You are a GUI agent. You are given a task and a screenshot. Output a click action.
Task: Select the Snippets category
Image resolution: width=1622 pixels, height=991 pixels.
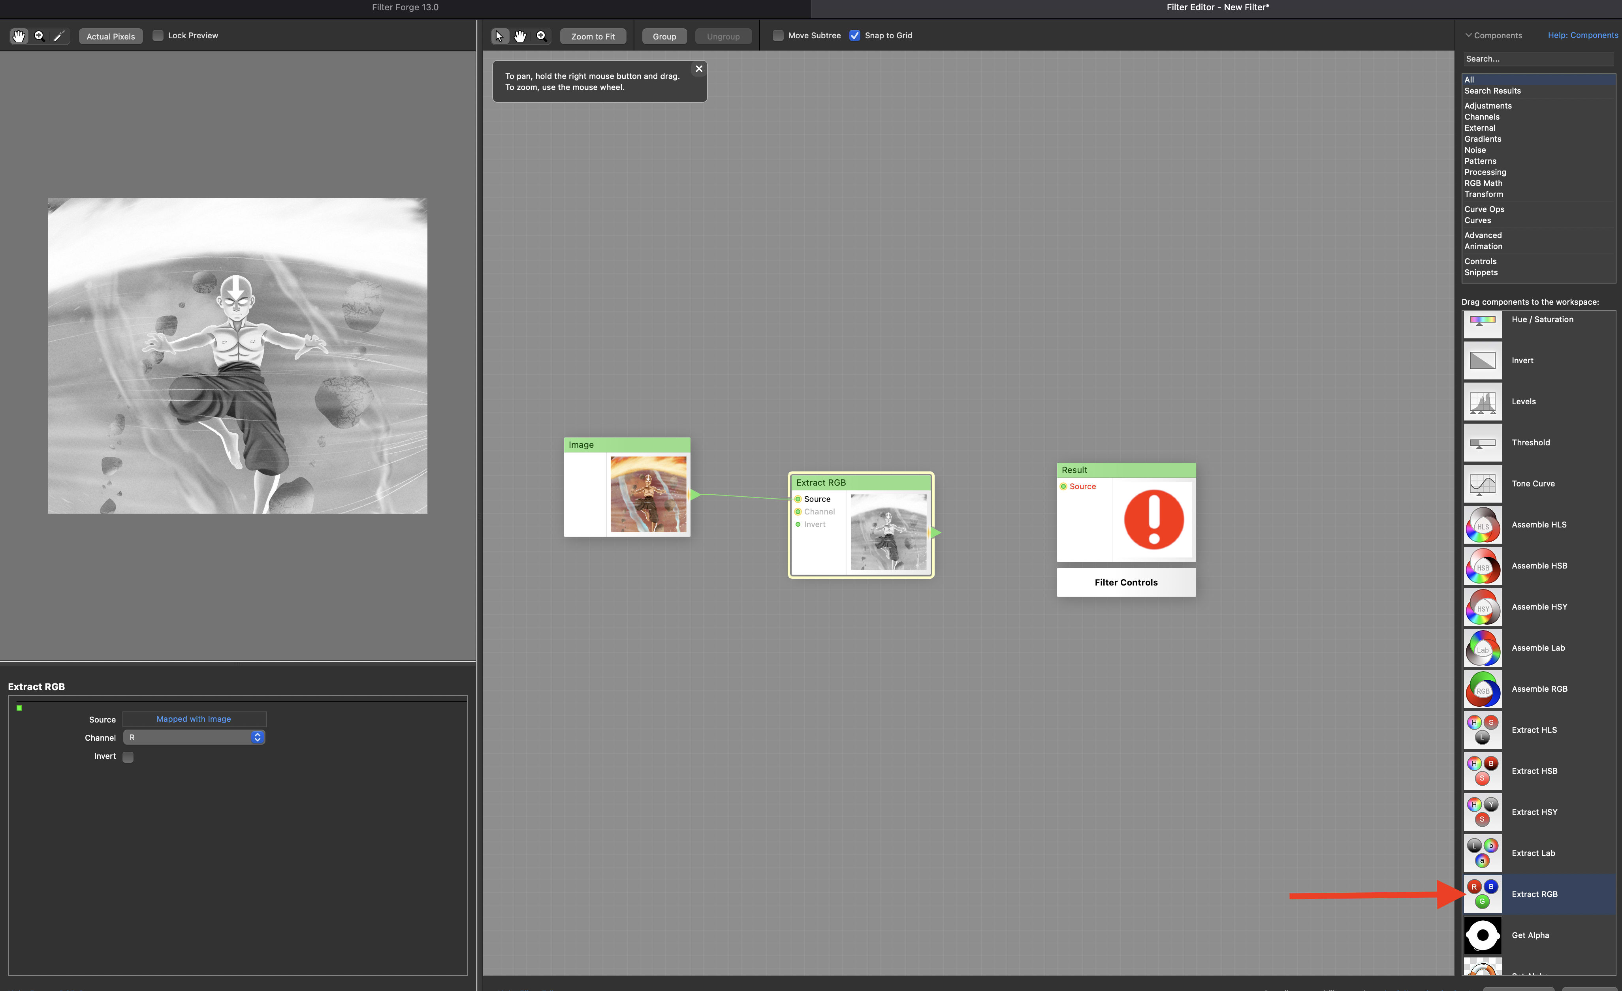pos(1538,272)
